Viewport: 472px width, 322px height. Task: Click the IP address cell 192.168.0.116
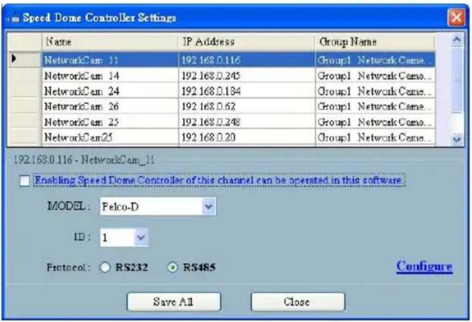(x=247, y=60)
